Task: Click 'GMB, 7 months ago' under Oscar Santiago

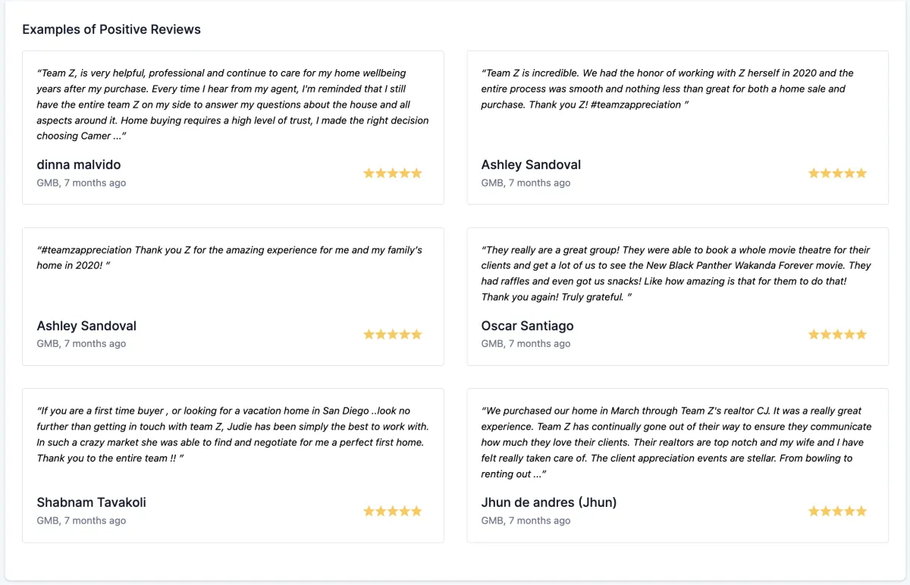Action: point(526,343)
